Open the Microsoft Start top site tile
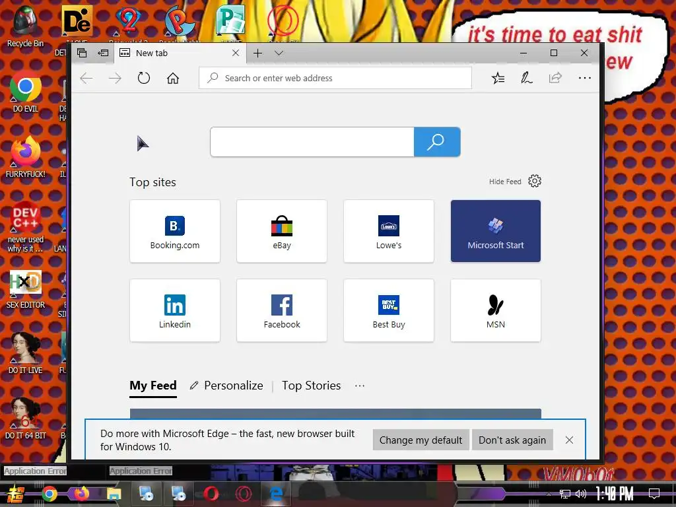This screenshot has height=507, width=676. pos(496,231)
